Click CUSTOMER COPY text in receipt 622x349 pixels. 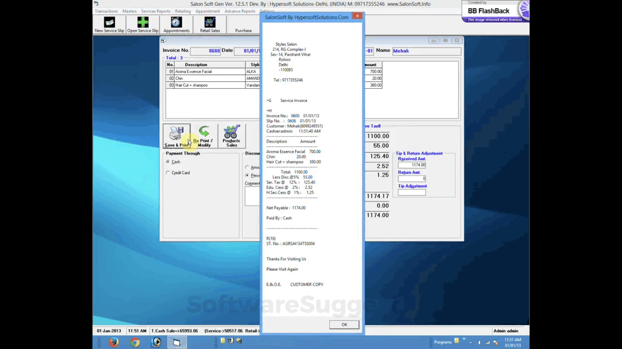(x=307, y=284)
